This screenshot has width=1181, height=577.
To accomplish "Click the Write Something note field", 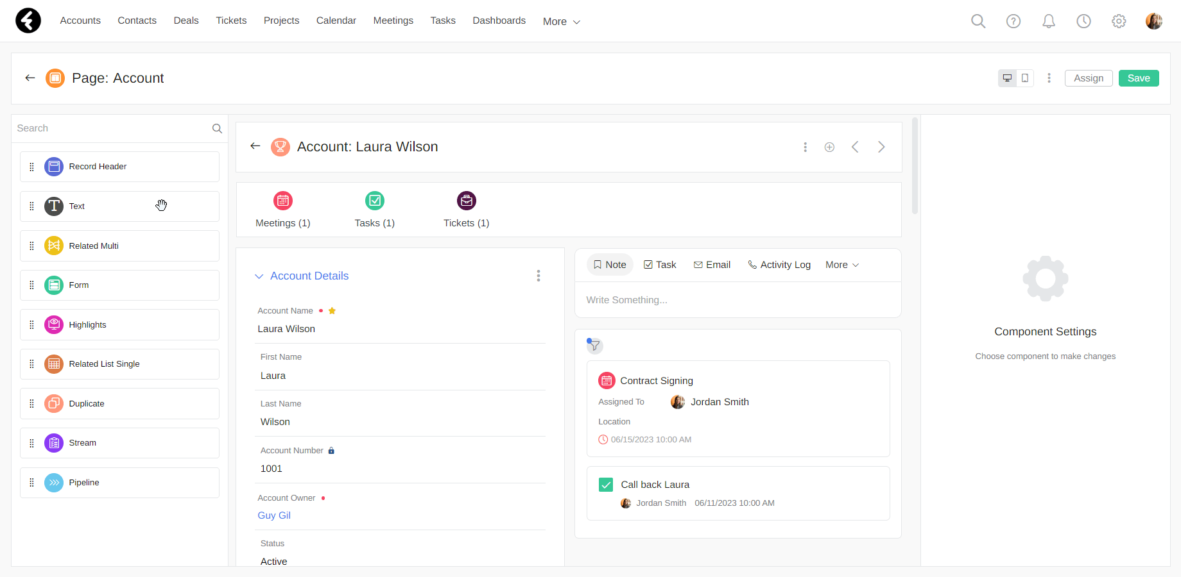I will 738,300.
